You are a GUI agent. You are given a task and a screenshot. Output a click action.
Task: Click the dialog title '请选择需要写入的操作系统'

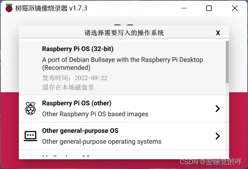tap(124, 33)
